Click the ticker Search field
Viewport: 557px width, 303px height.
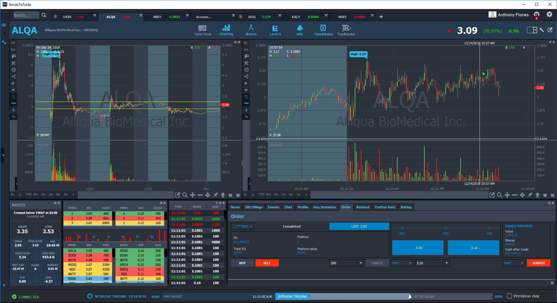click(26, 15)
